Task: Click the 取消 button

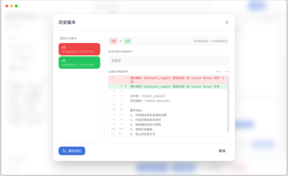Action: tap(222, 151)
